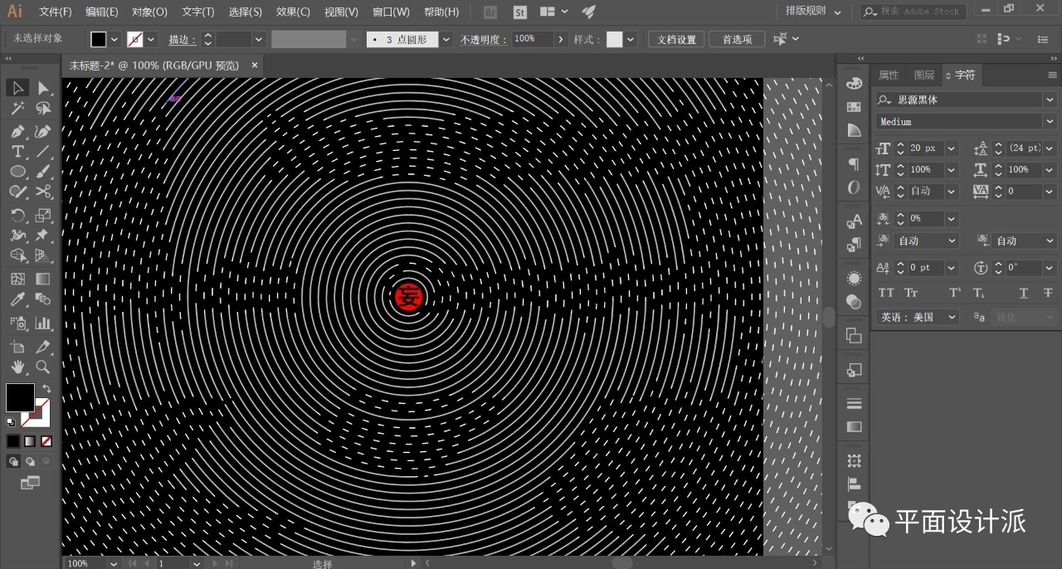The height and width of the screenshot is (569, 1062).
Task: Select the Line Segment tool
Action: 43,152
